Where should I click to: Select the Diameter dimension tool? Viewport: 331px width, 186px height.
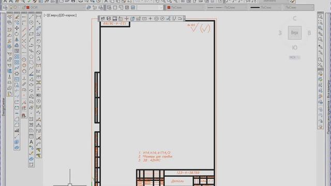(x=38, y=52)
